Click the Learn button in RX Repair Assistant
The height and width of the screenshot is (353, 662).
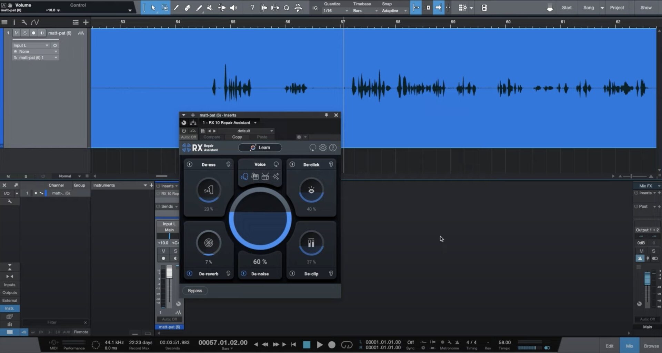point(260,148)
